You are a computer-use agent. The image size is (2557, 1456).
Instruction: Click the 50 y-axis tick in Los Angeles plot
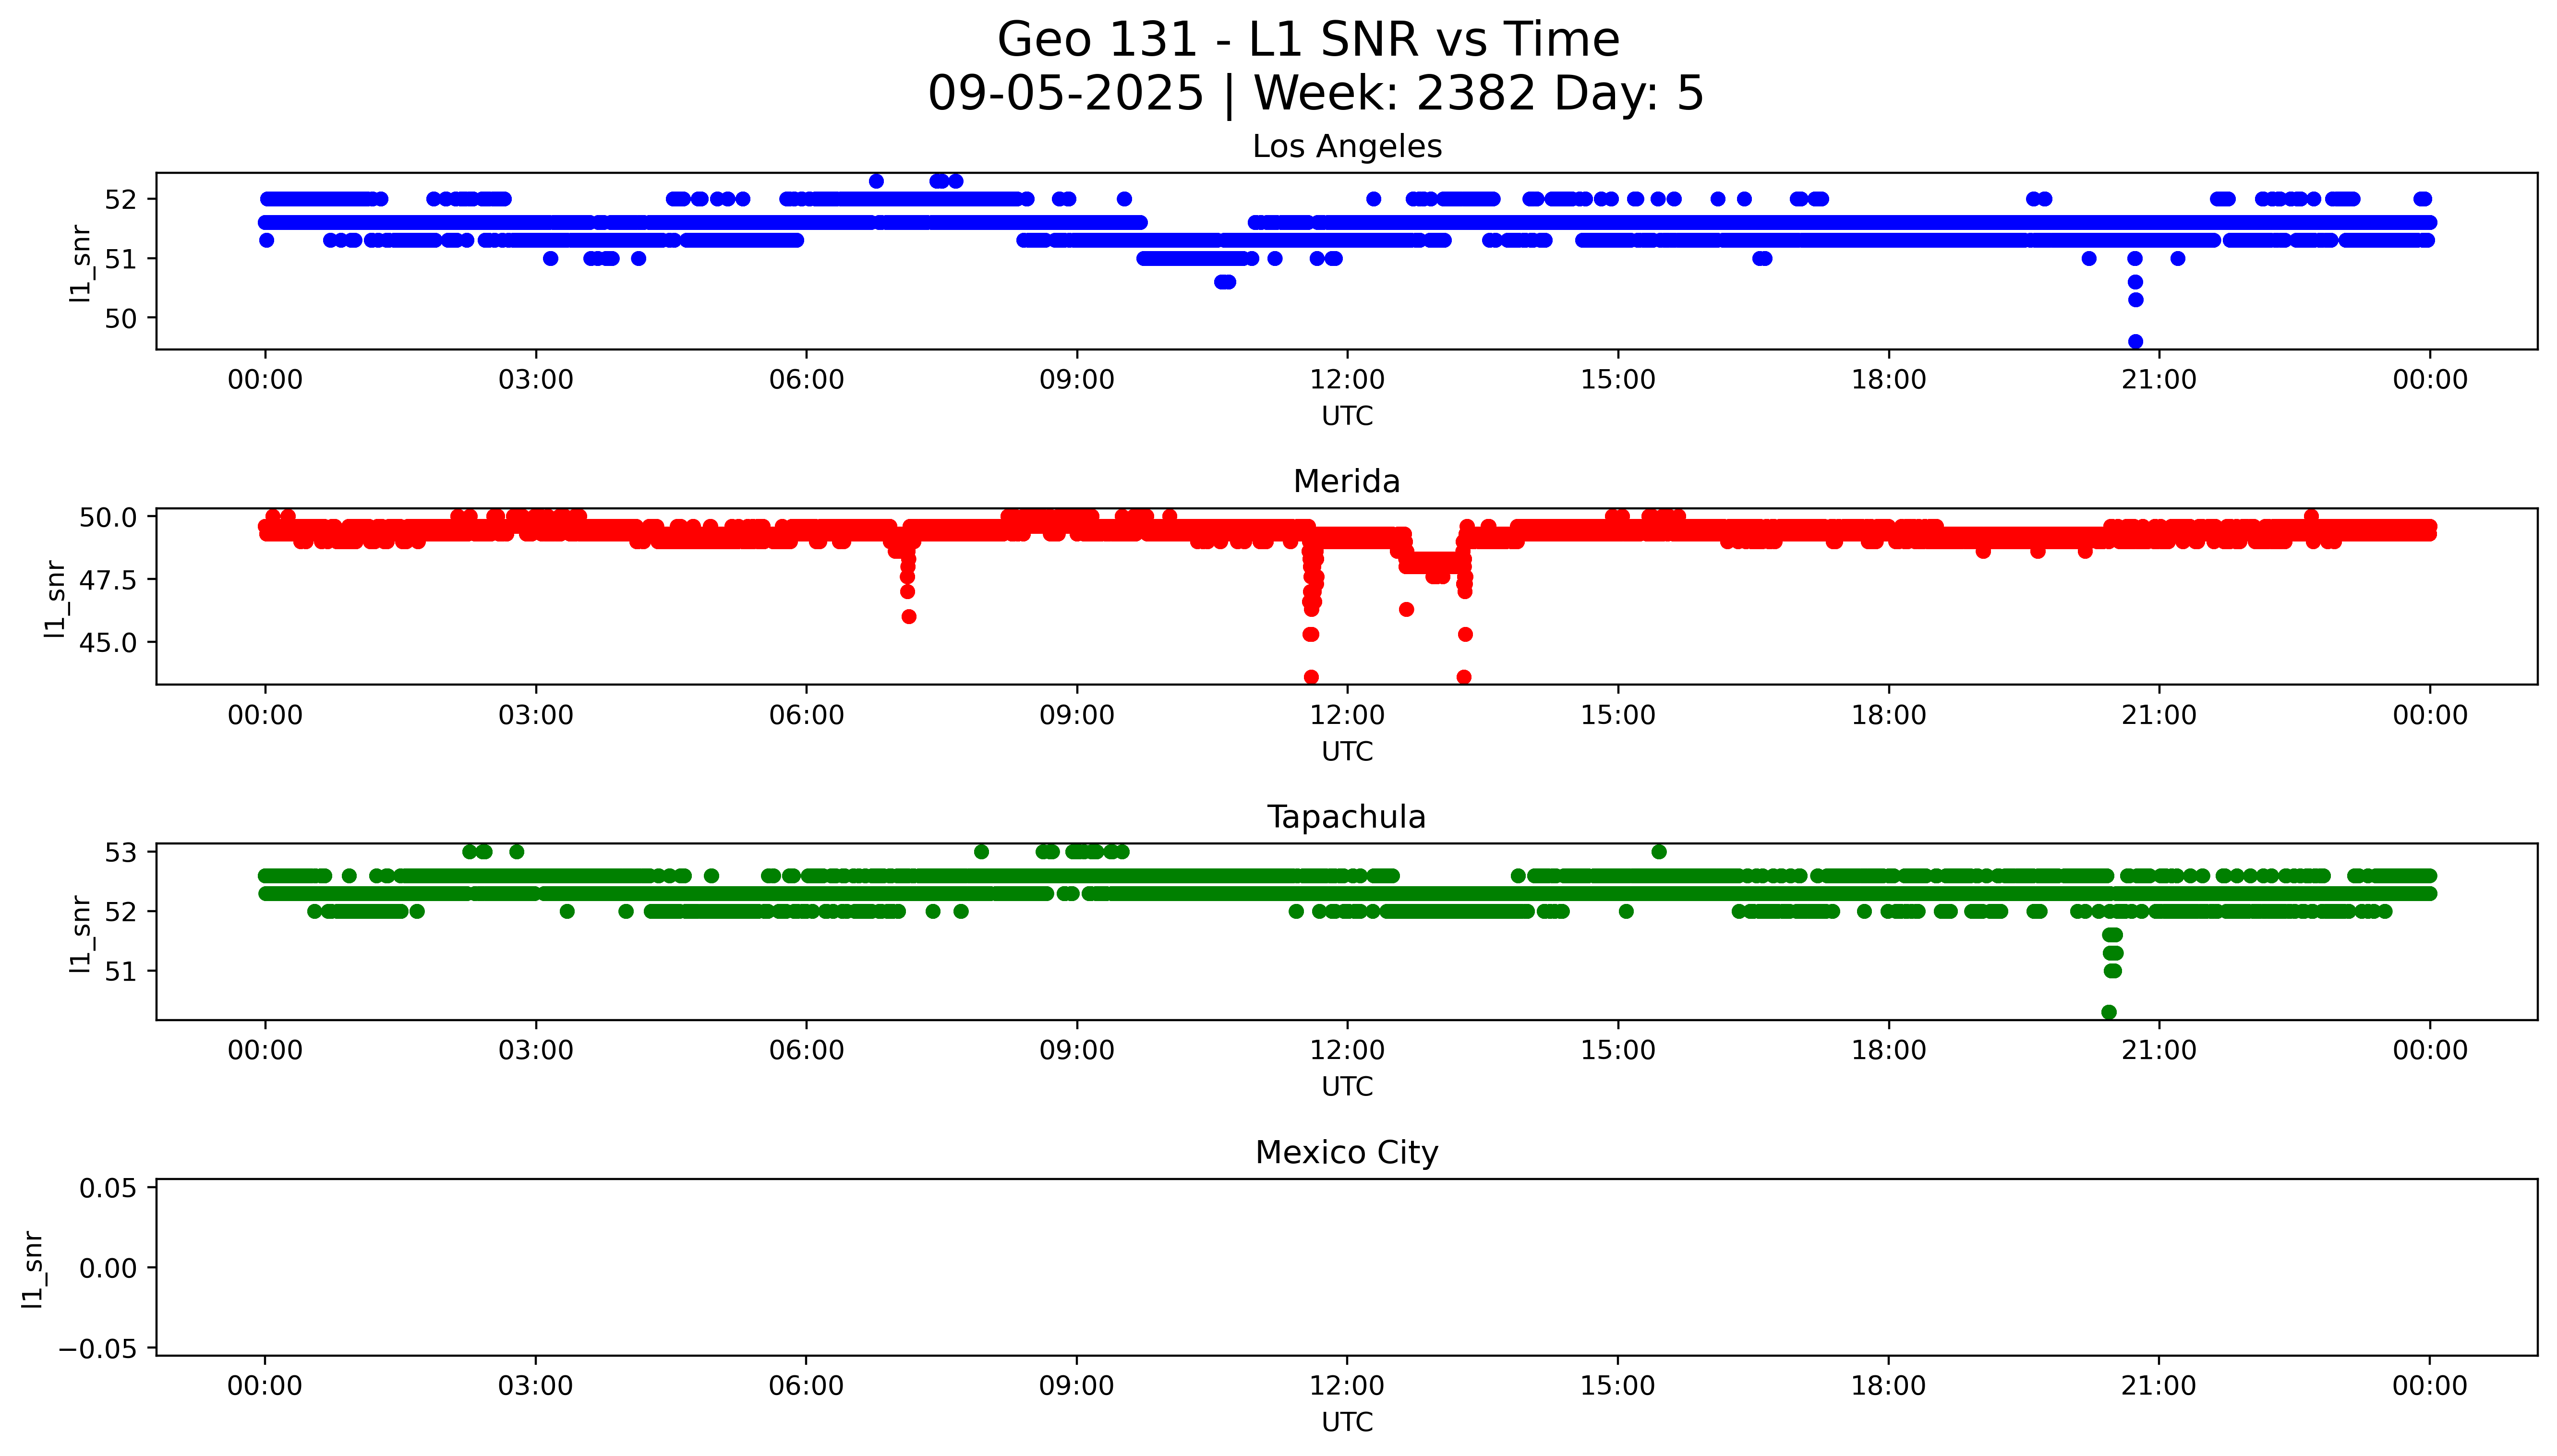point(120,318)
